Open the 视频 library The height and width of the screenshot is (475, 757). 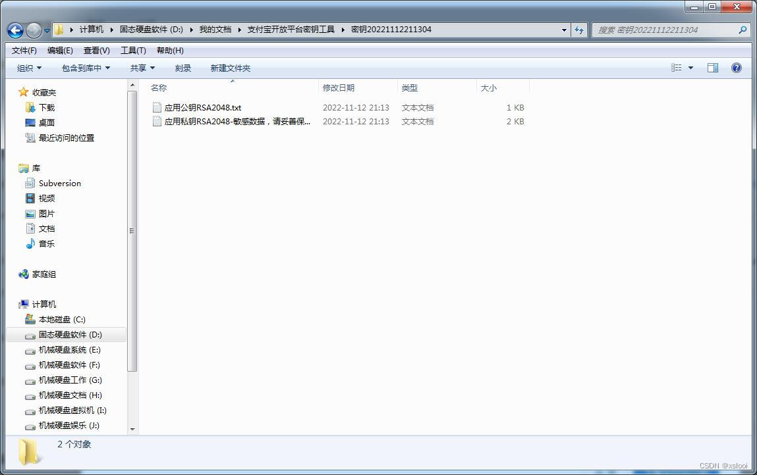click(47, 198)
